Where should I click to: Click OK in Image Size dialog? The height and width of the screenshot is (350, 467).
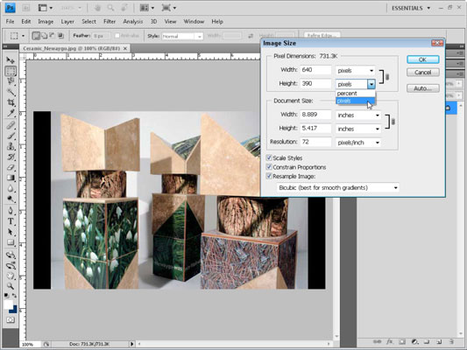[x=422, y=59]
